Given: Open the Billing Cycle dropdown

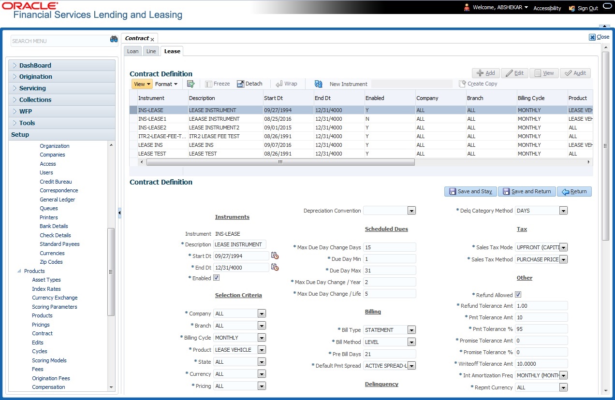Looking at the screenshot, I should pos(262,338).
